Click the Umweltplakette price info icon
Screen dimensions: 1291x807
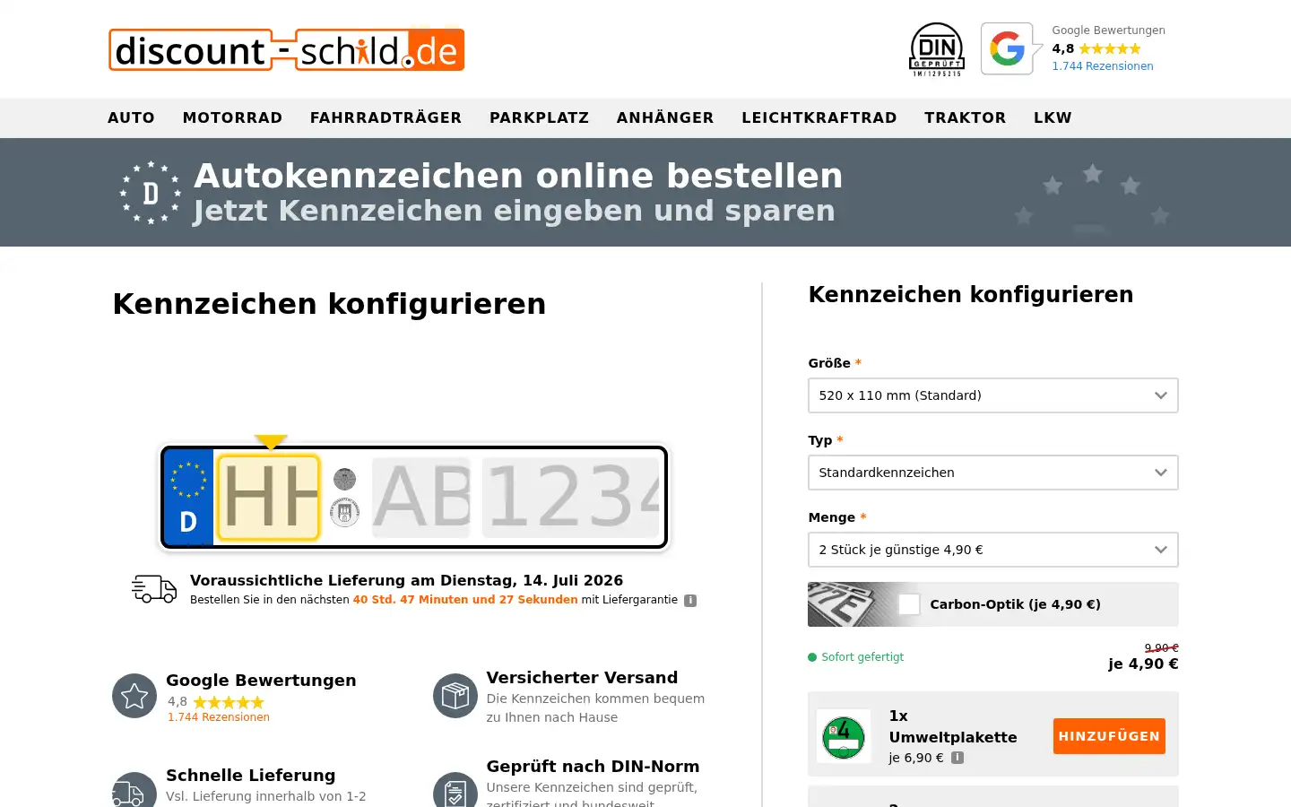(957, 758)
